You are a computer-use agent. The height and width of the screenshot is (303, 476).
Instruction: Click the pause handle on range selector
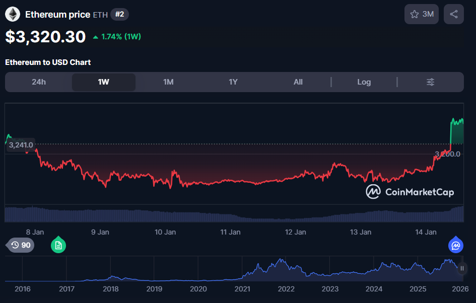[462, 268]
